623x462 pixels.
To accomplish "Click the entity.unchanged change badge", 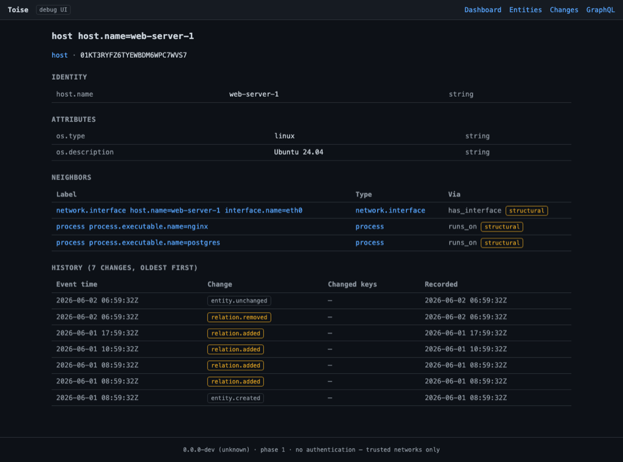I will 239,301.
